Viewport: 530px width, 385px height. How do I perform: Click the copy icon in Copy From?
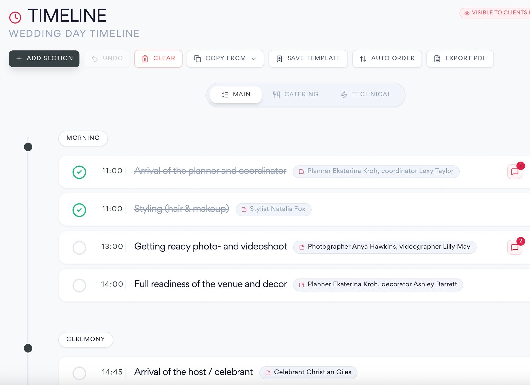197,59
